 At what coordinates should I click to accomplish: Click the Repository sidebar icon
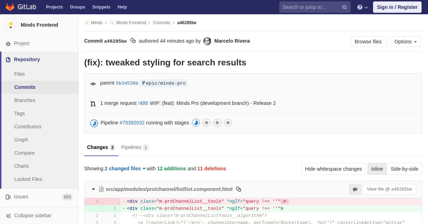click(8, 60)
